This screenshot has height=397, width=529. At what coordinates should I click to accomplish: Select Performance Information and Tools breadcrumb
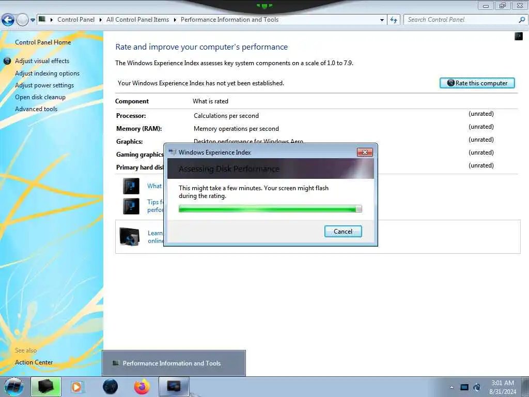click(x=229, y=20)
